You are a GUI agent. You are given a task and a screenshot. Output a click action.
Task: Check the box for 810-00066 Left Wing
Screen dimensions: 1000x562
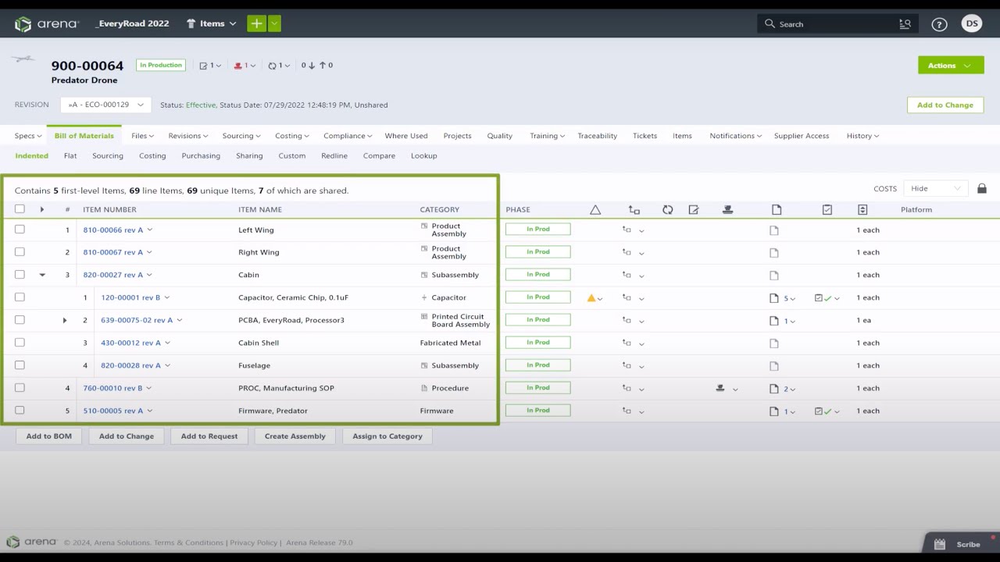[x=20, y=229]
